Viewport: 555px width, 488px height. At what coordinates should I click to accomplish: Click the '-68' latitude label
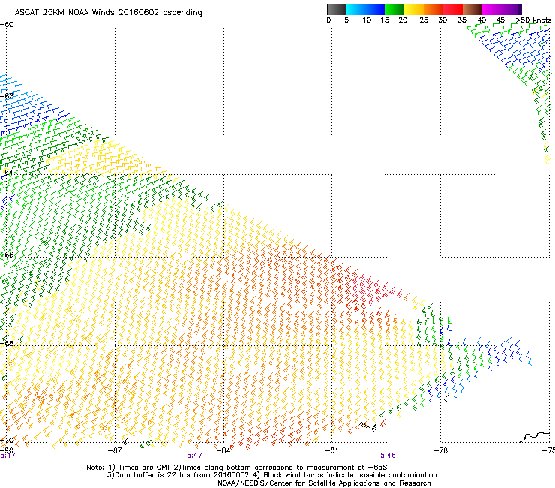click(x=7, y=343)
